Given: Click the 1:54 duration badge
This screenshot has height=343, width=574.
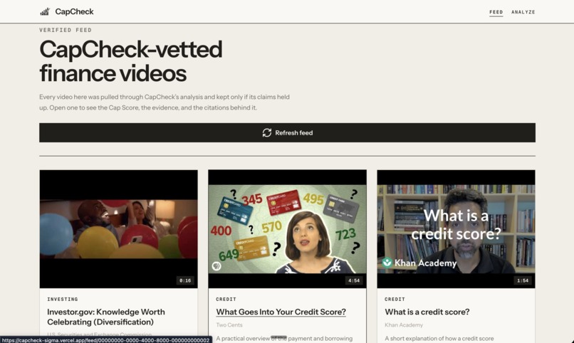Looking at the screenshot, I should (x=523, y=280).
